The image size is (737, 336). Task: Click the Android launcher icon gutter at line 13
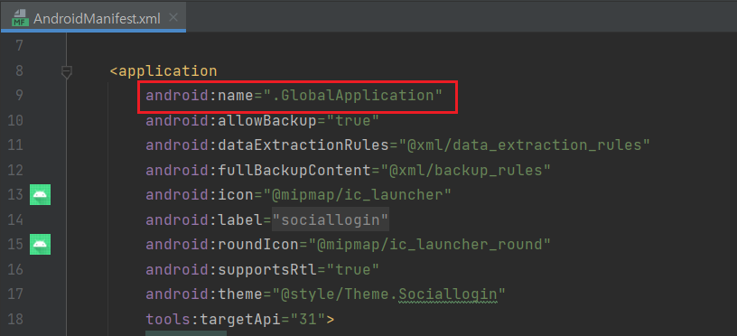[41, 194]
